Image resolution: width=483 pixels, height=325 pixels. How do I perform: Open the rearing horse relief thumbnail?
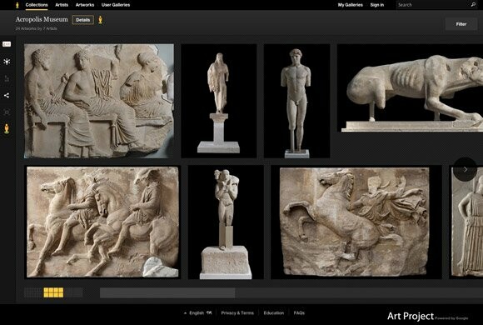356,222
